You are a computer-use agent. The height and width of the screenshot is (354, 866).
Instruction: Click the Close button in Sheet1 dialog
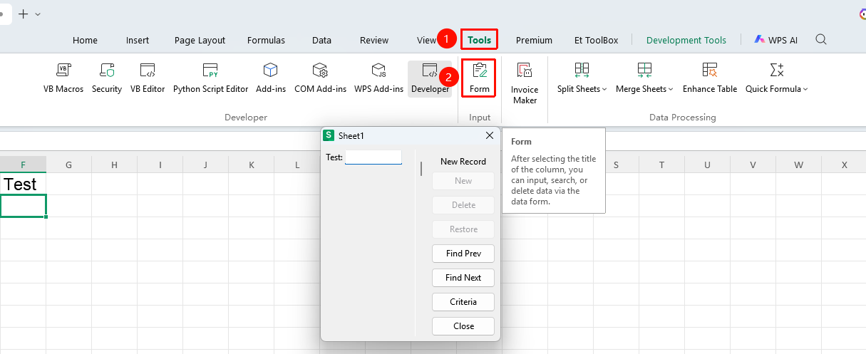click(x=463, y=326)
